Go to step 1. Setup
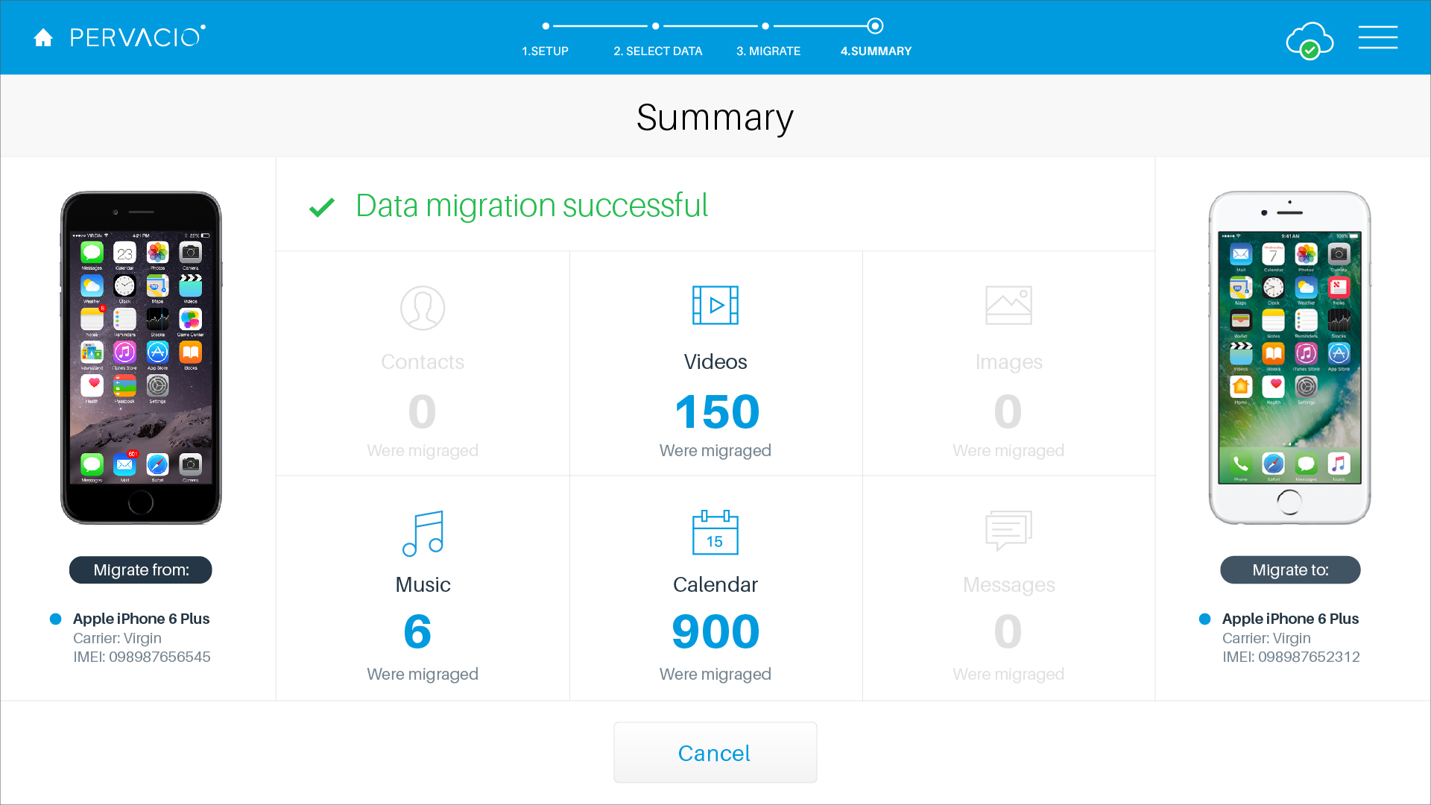 pos(545,51)
